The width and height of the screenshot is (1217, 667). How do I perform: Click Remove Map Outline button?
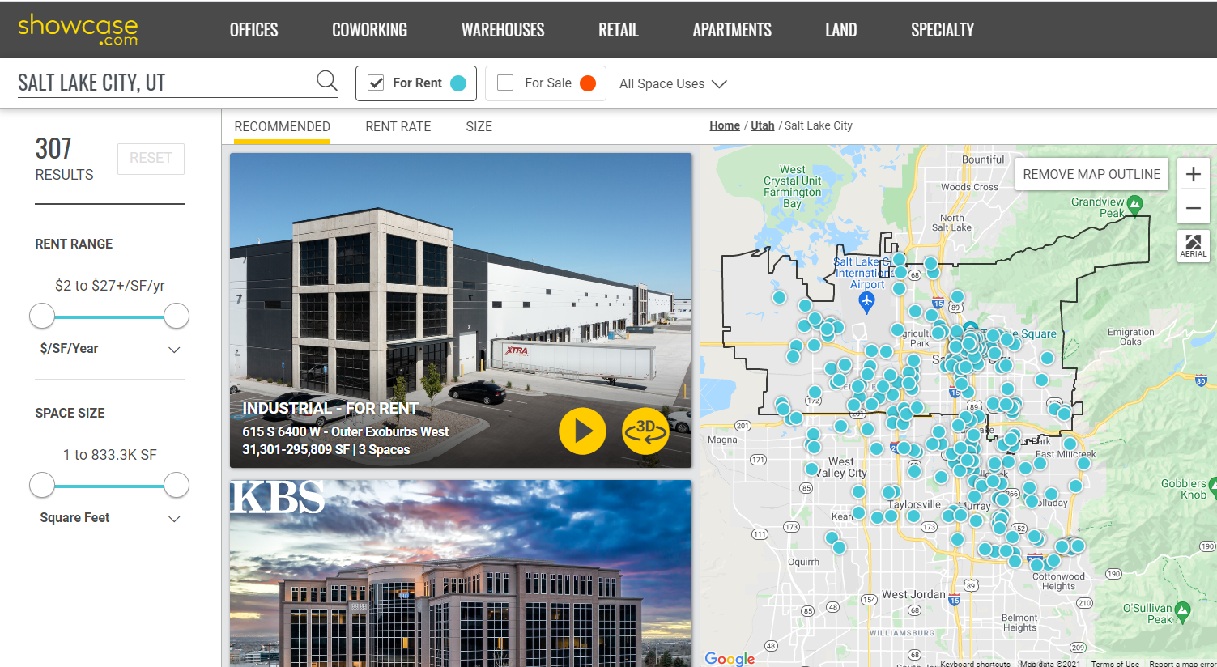coord(1091,174)
